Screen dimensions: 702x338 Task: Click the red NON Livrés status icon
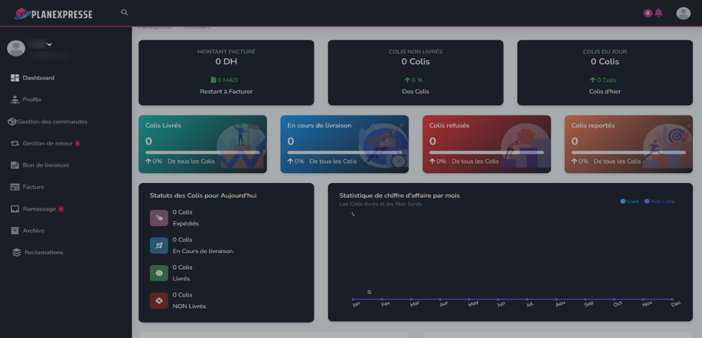159,300
